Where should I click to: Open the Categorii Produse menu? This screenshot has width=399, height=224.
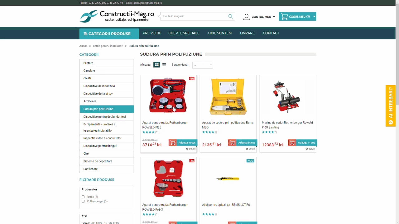(109, 34)
